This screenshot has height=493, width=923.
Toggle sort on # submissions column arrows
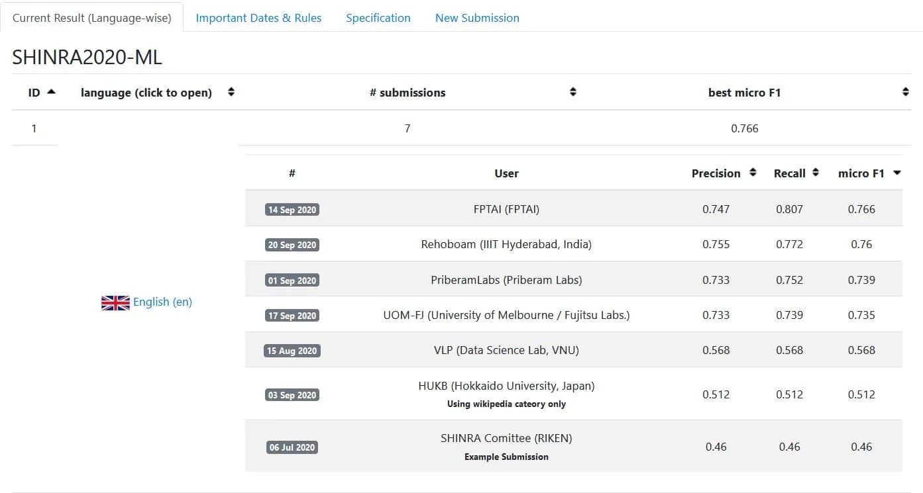click(573, 92)
